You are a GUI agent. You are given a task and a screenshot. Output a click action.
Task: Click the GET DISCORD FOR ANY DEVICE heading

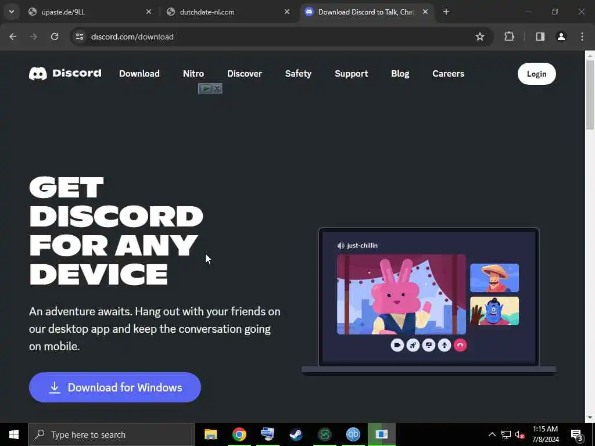116,231
